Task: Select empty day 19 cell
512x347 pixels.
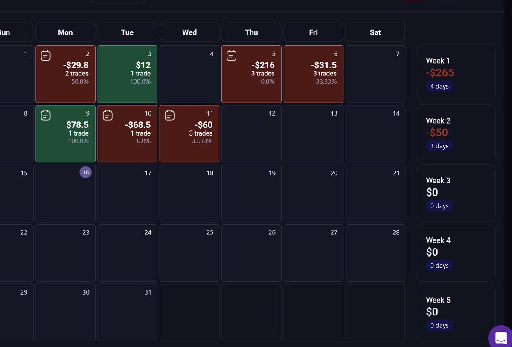Action: coord(251,194)
